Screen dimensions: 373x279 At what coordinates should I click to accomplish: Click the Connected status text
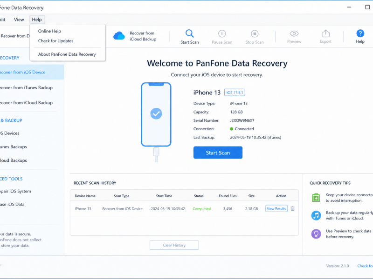[x=244, y=129]
